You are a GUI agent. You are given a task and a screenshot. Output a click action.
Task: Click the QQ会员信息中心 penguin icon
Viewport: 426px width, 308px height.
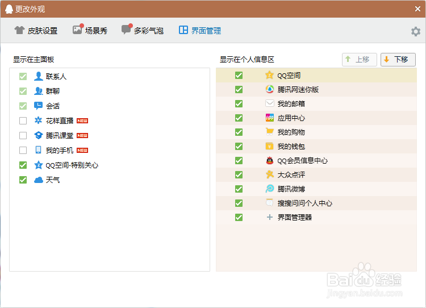click(269, 160)
